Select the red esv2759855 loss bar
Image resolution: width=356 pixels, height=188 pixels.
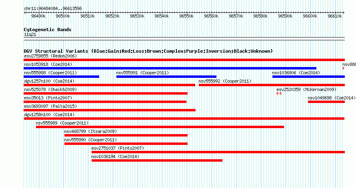tap(184, 60)
